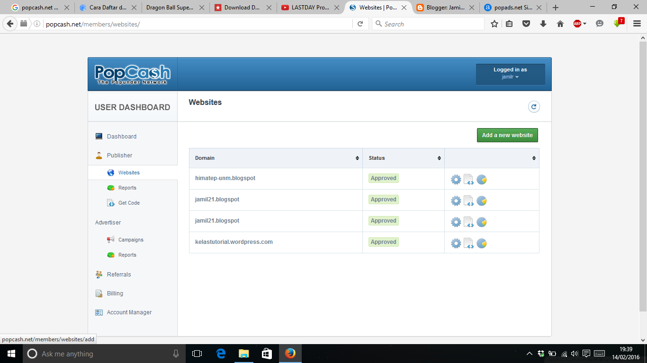Open settings gear for kelastutorial.wordpress.com
This screenshot has height=363, width=647.
click(456, 243)
